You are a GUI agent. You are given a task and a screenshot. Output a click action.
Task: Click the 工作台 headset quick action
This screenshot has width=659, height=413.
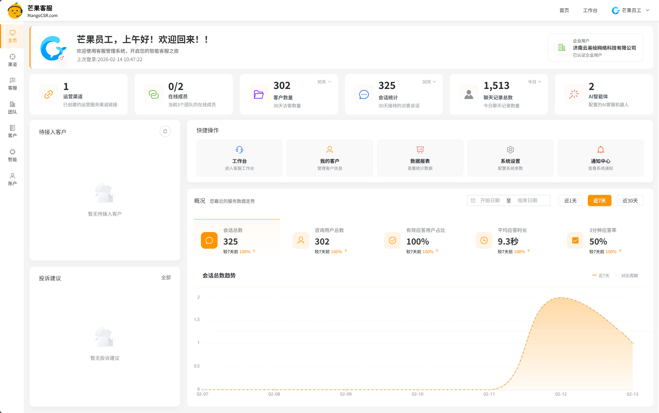(x=239, y=158)
